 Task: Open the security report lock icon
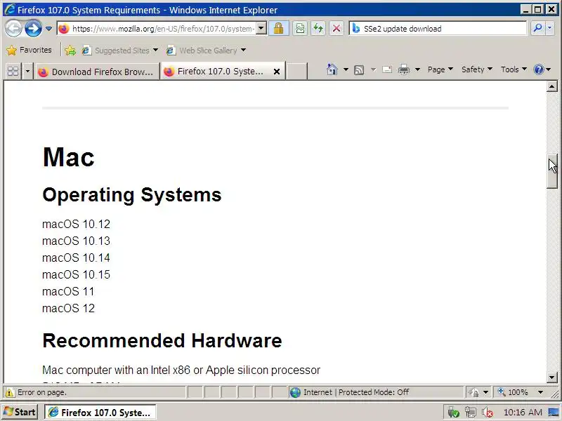(x=278, y=28)
